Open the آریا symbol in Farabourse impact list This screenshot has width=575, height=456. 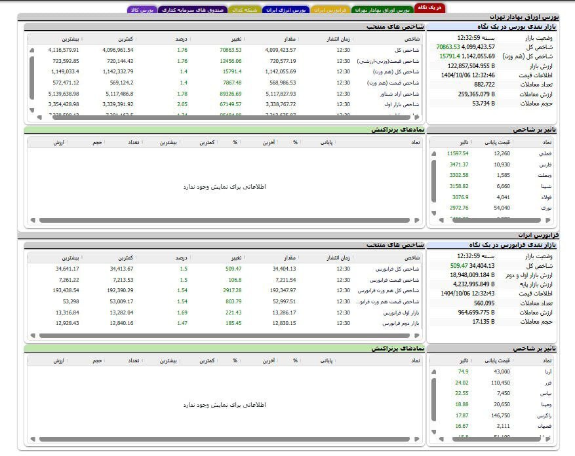pos(547,371)
